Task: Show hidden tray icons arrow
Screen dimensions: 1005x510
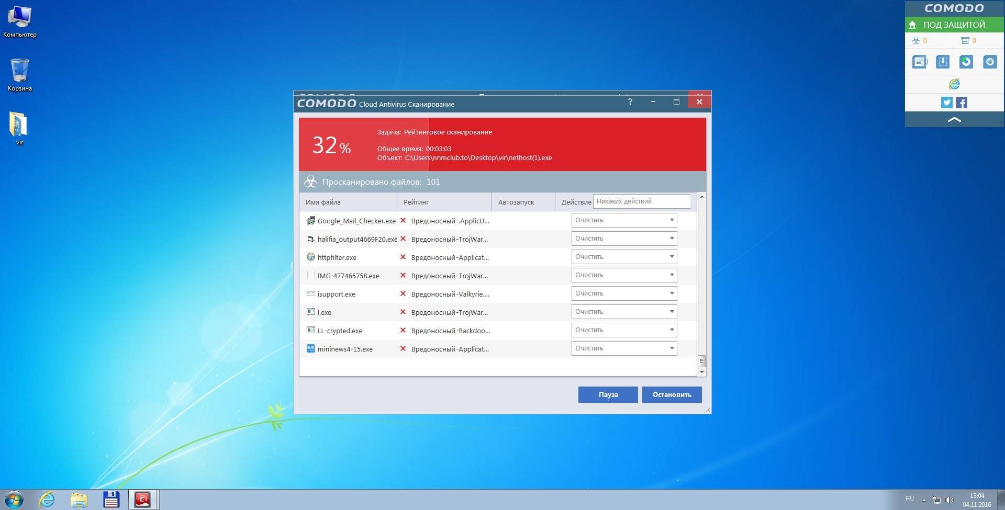Action: 924,500
